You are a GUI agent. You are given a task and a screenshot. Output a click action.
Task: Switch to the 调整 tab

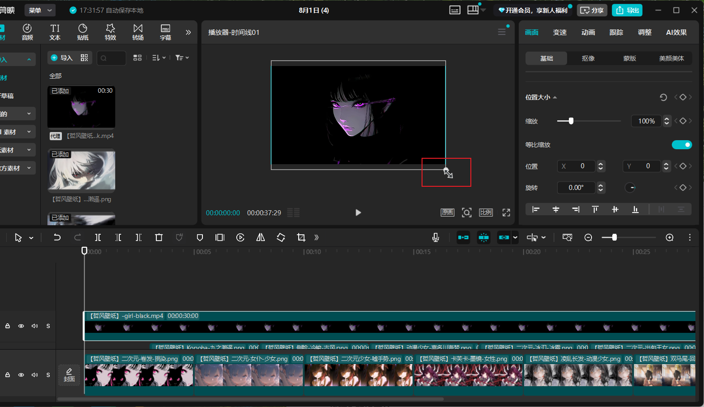point(645,33)
